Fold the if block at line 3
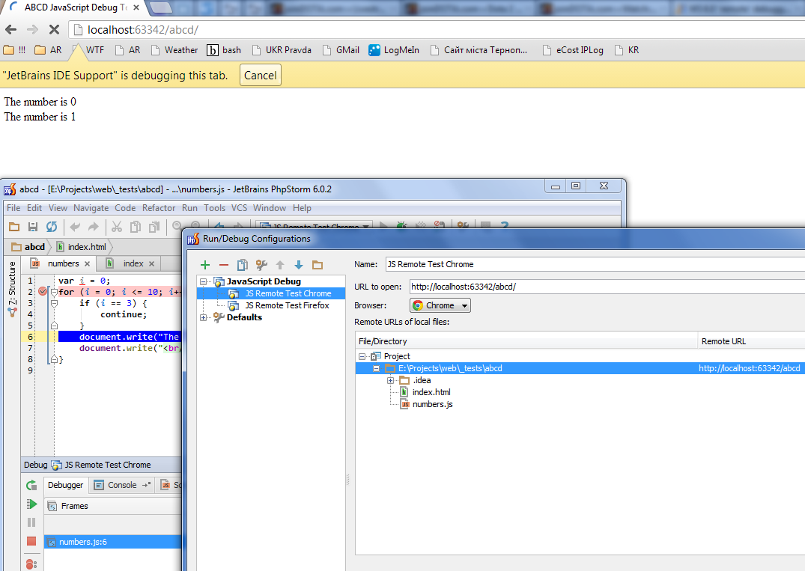The width and height of the screenshot is (805, 571). pyautogui.click(x=54, y=304)
